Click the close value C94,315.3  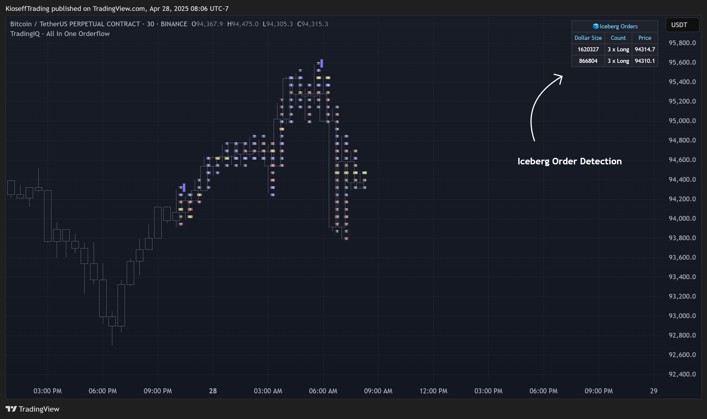click(x=313, y=24)
